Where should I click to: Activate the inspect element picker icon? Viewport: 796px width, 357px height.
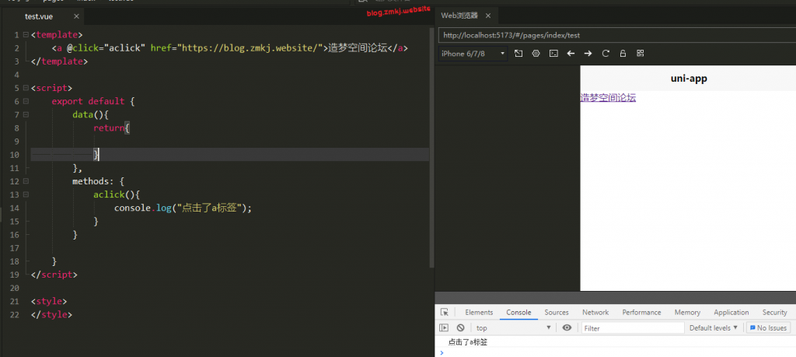point(445,313)
